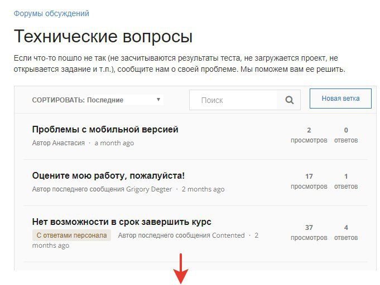Click the Поиск search field
This screenshot has width=380, height=285.
[x=233, y=100]
